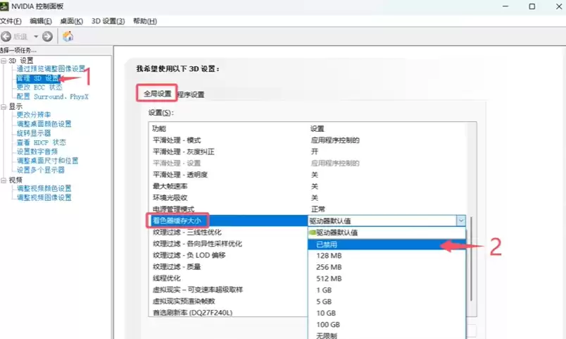
Task: Choose 驱动器默认值 in dropdown list
Action: (387, 233)
